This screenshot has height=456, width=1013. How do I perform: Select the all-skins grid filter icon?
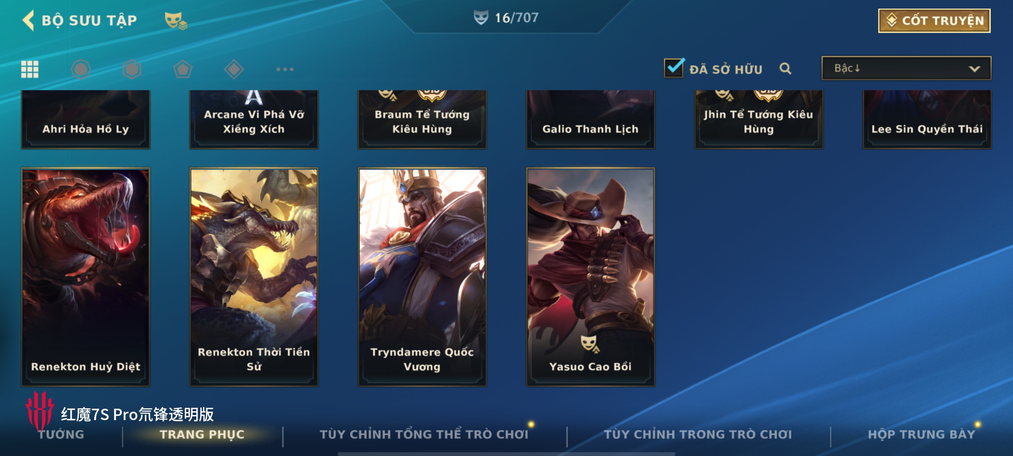[x=30, y=69]
